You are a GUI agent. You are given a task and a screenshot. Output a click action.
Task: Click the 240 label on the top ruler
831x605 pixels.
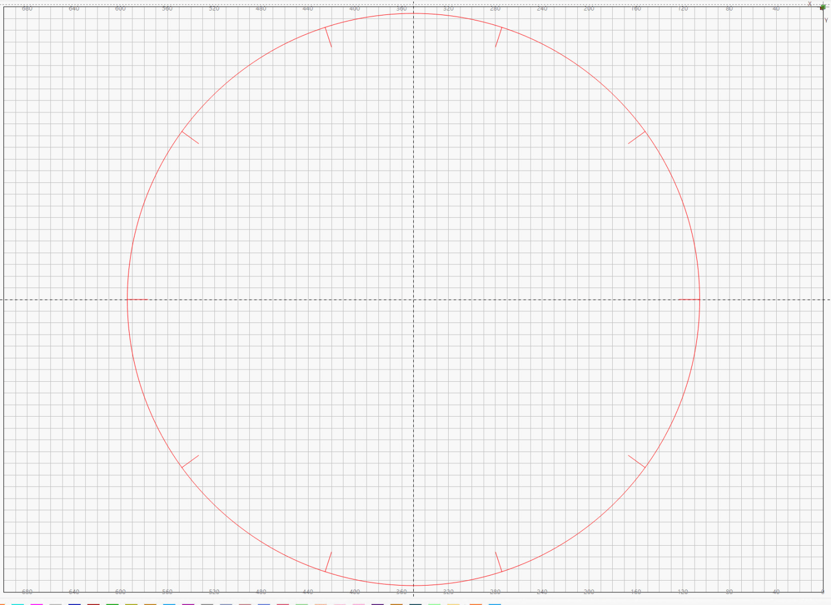pyautogui.click(x=542, y=8)
